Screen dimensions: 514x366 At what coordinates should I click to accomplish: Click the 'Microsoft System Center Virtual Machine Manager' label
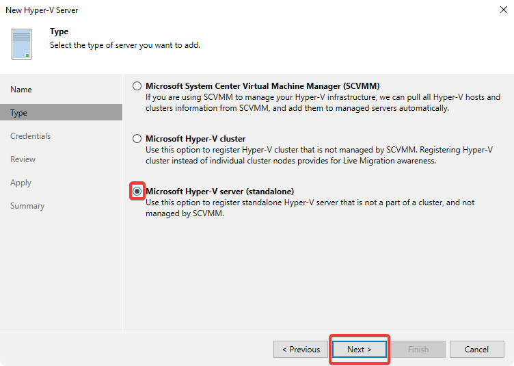pyautogui.click(x=262, y=86)
